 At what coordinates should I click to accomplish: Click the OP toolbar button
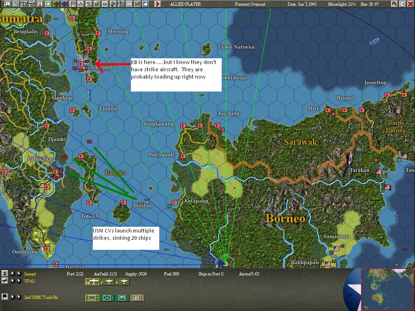point(129,4)
